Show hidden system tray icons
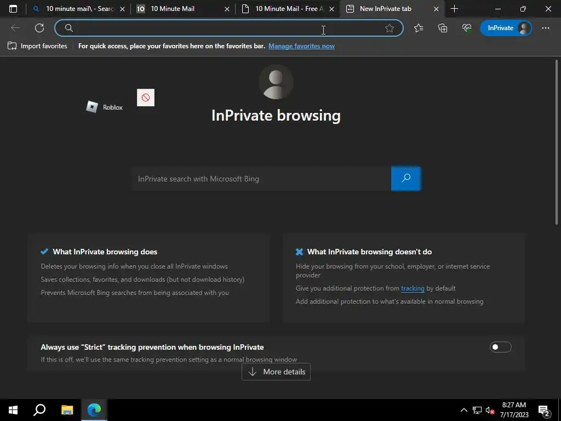This screenshot has width=561, height=421. [x=463, y=410]
